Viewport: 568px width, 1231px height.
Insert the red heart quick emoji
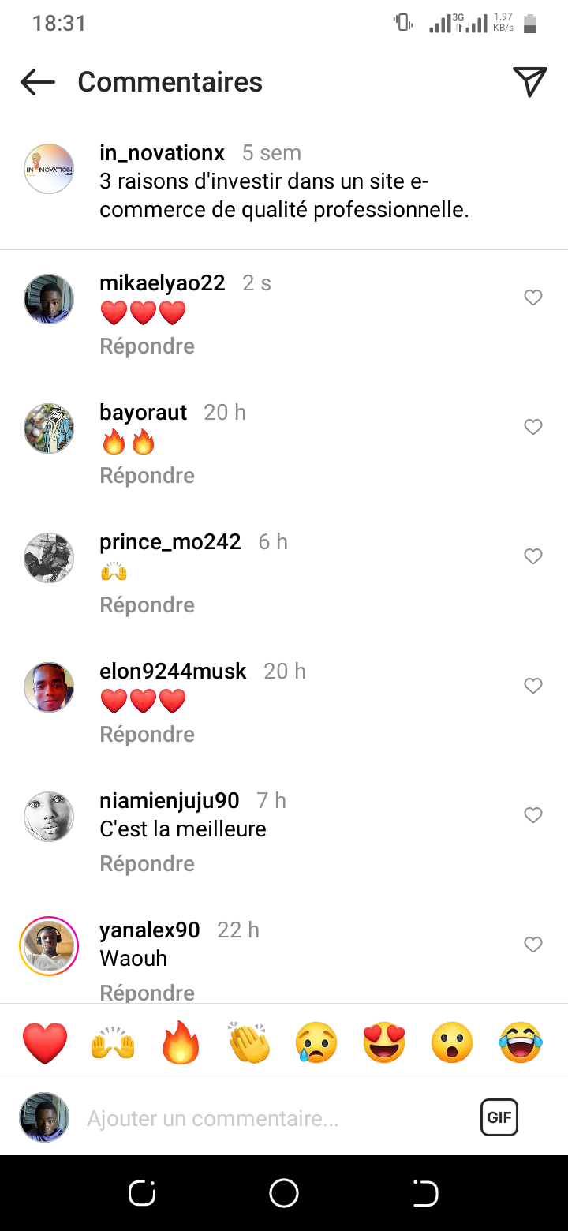coord(45,1042)
